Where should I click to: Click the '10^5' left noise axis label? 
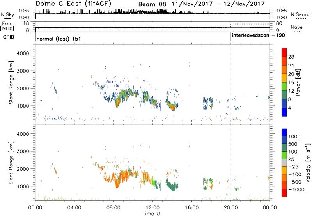24,11
